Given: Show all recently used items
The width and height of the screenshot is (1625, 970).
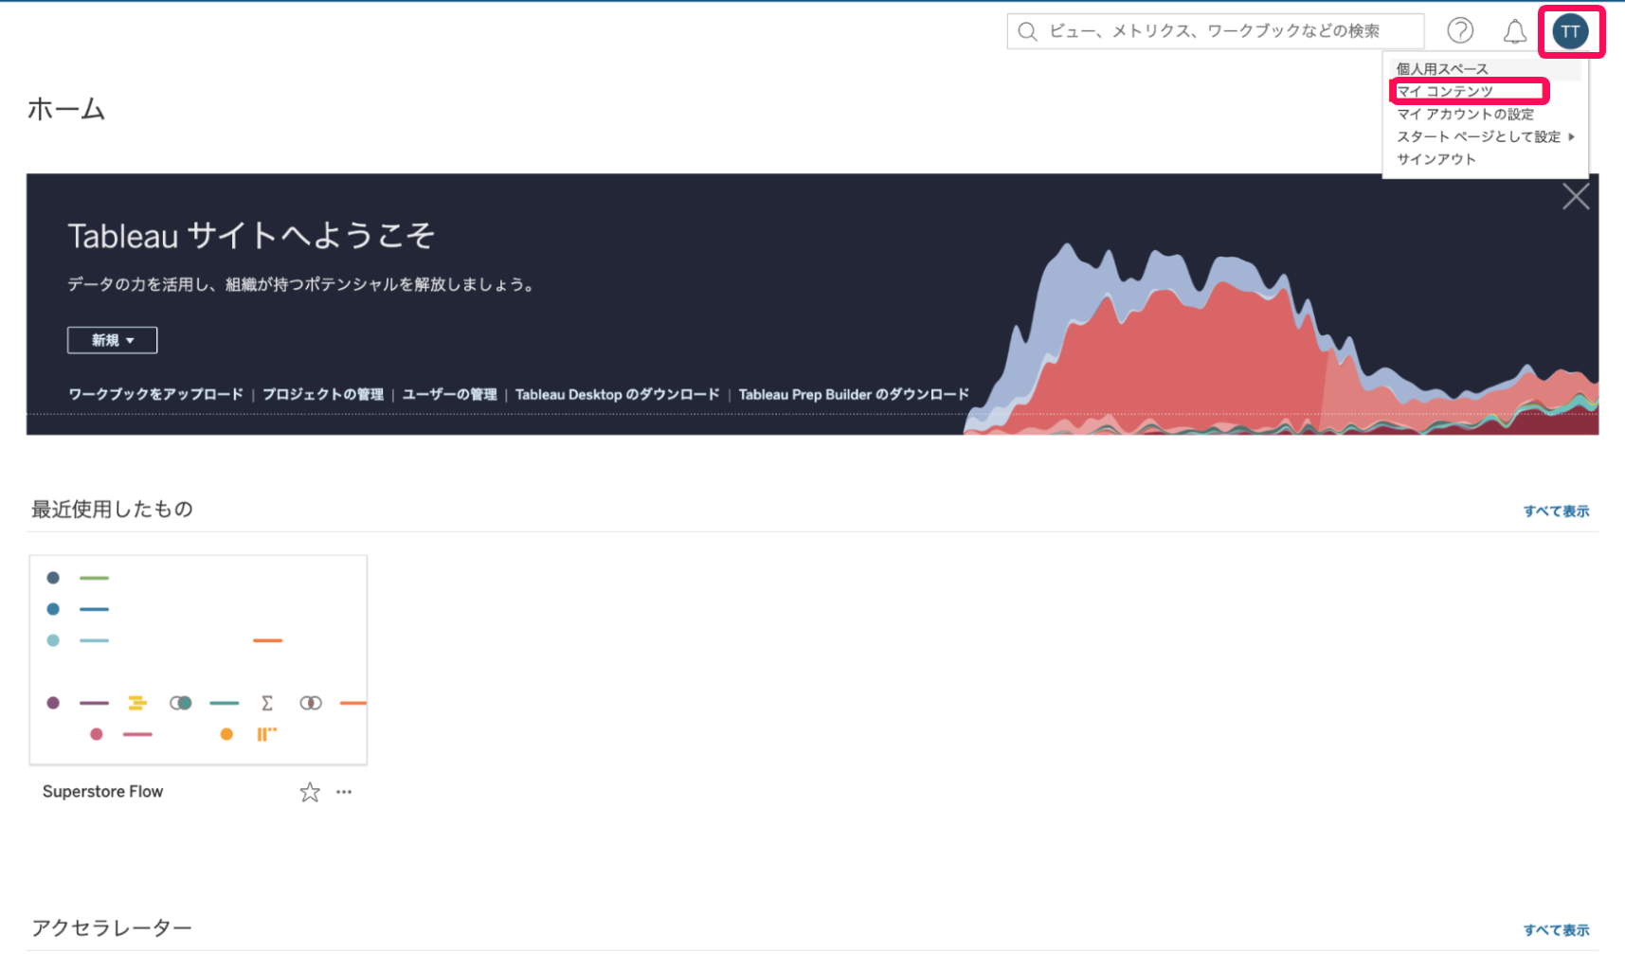Looking at the screenshot, I should (1556, 511).
